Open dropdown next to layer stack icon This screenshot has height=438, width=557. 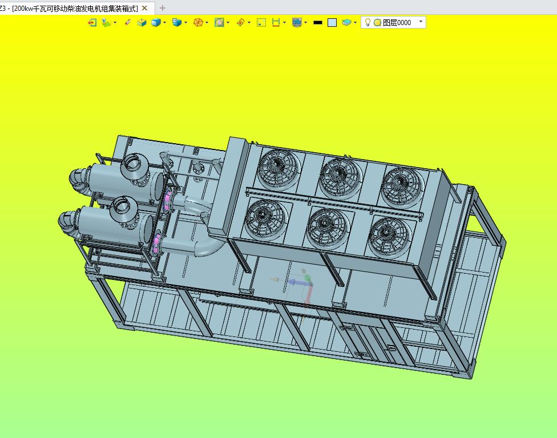[x=355, y=23]
